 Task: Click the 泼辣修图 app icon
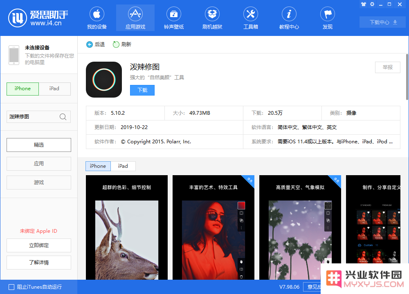point(104,80)
